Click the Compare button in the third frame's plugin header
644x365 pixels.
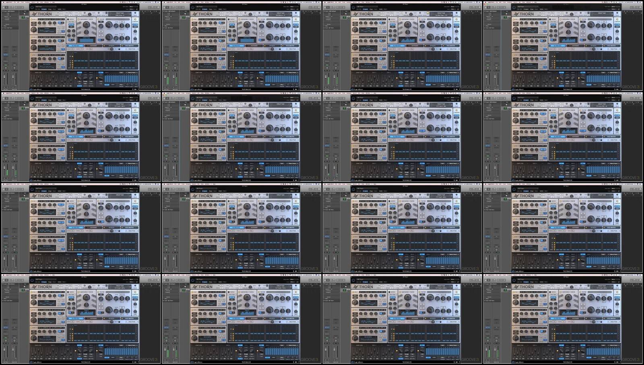(x=366, y=9)
